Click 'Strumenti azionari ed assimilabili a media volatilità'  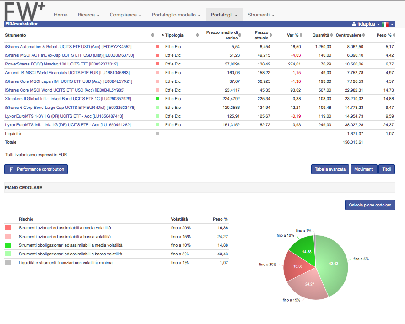[x=65, y=228]
